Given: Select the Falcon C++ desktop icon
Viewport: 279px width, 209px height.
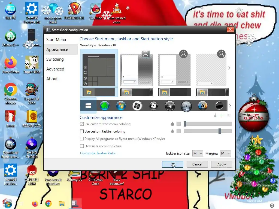Looking at the screenshot, I should 10,38.
